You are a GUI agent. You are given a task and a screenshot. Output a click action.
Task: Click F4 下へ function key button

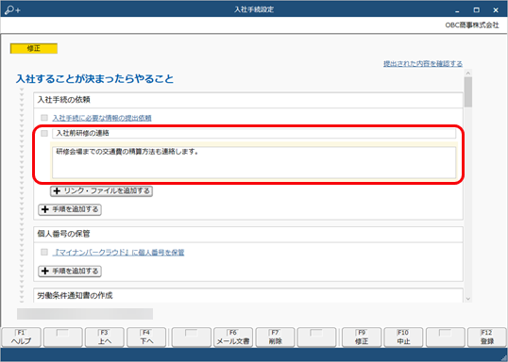(146, 337)
